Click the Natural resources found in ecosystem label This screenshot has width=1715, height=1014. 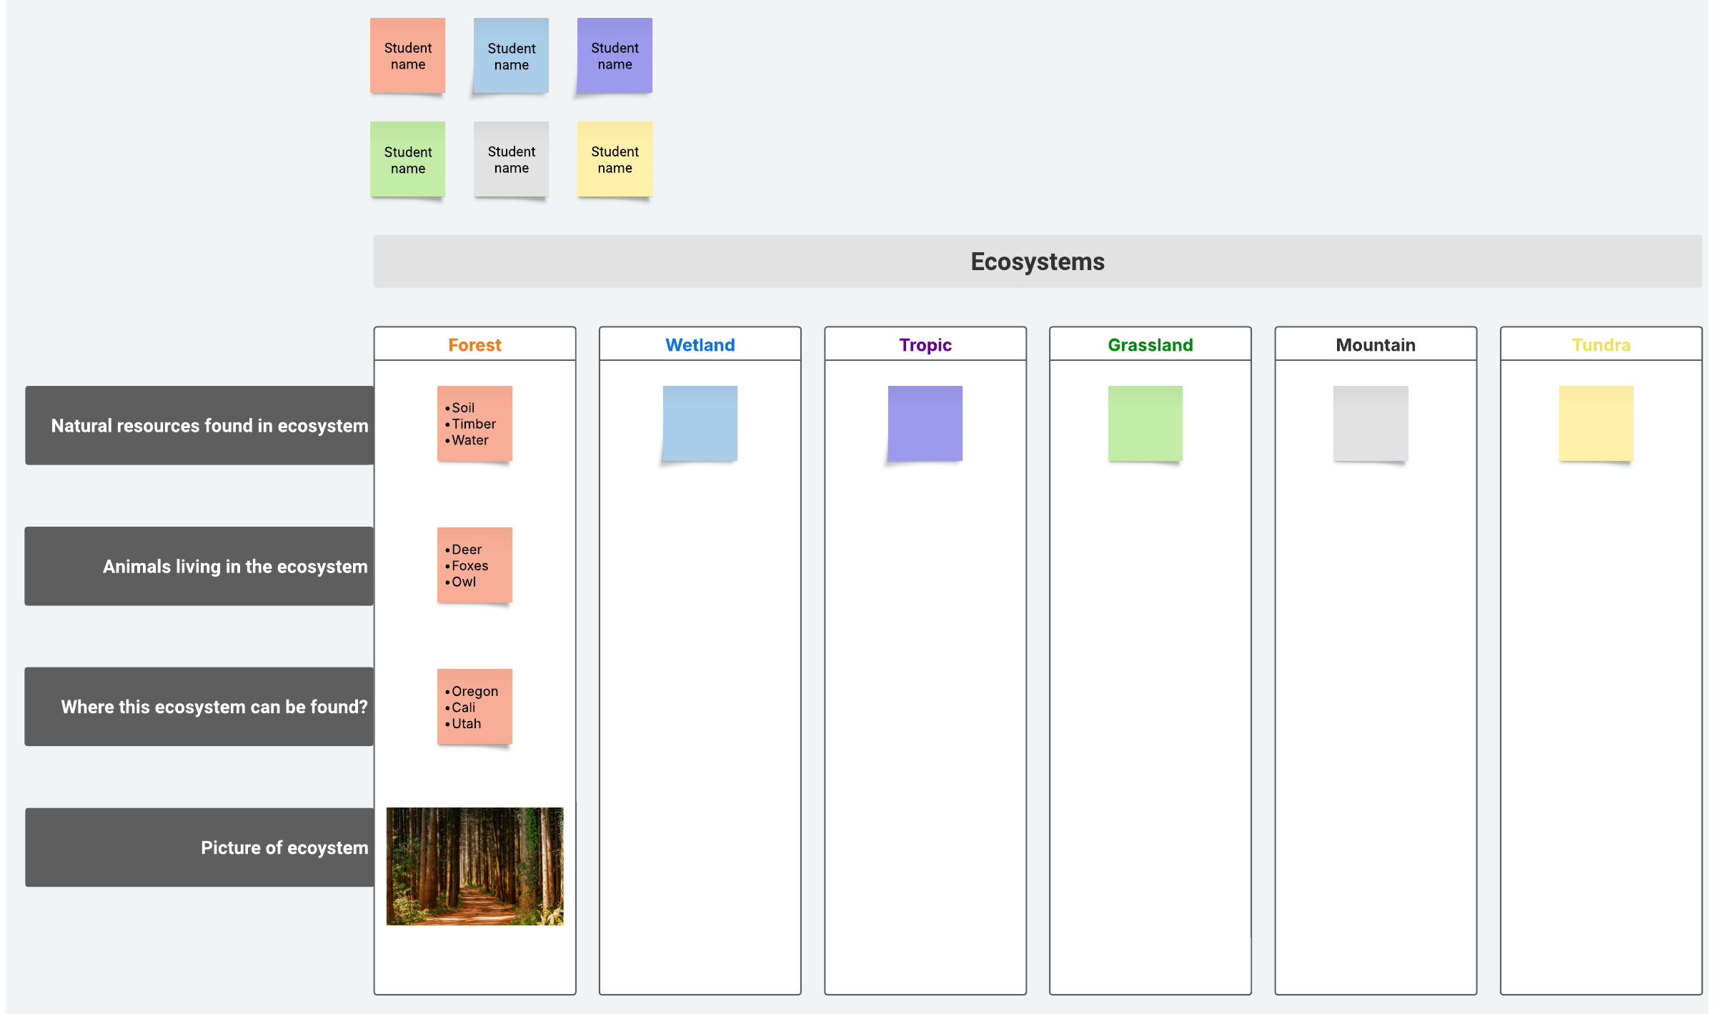(x=200, y=425)
